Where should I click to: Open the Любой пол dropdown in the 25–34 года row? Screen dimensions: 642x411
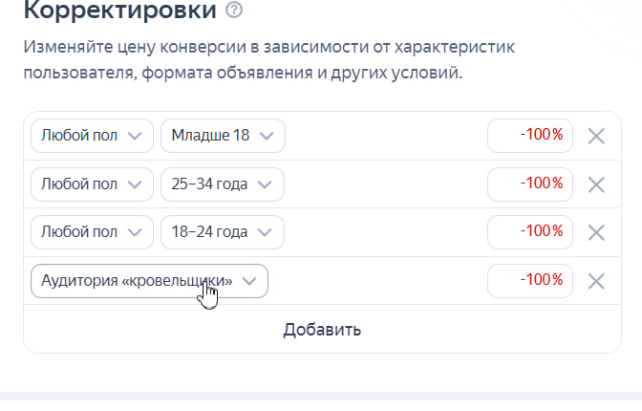[x=92, y=184]
